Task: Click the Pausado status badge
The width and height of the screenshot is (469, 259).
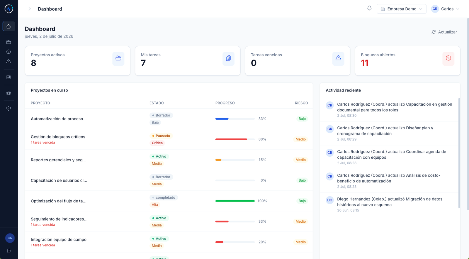Action: coord(161,136)
